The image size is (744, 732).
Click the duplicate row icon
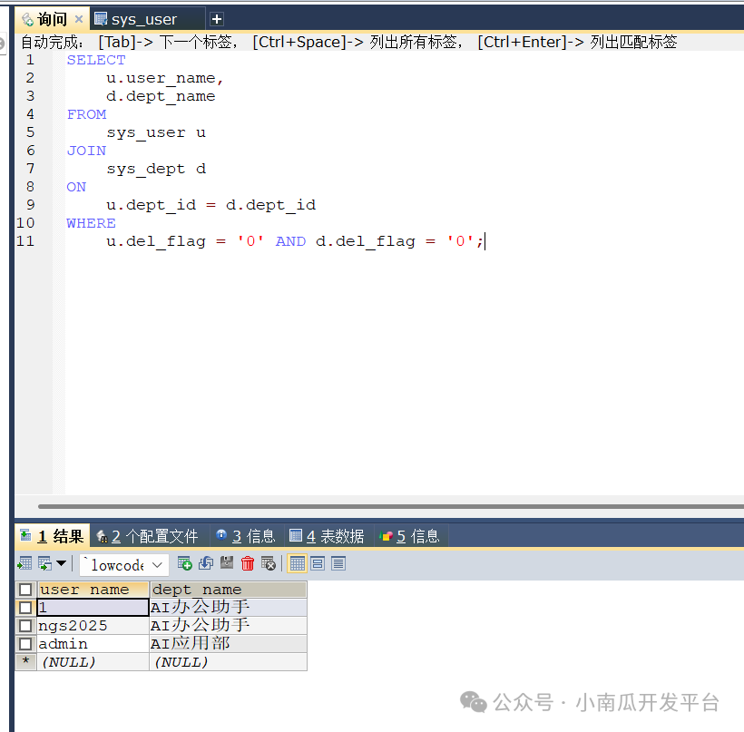(206, 563)
